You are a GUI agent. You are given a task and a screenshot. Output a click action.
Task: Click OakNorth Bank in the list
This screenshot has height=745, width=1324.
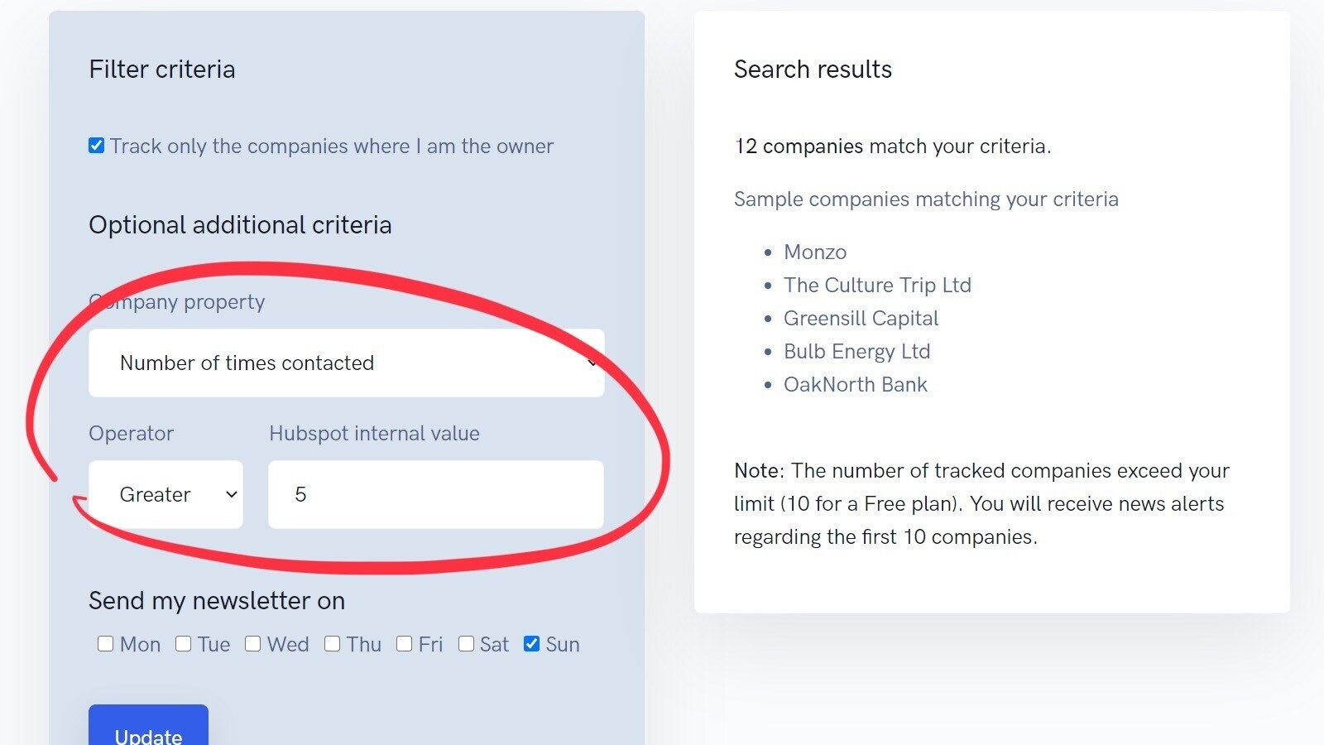855,384
